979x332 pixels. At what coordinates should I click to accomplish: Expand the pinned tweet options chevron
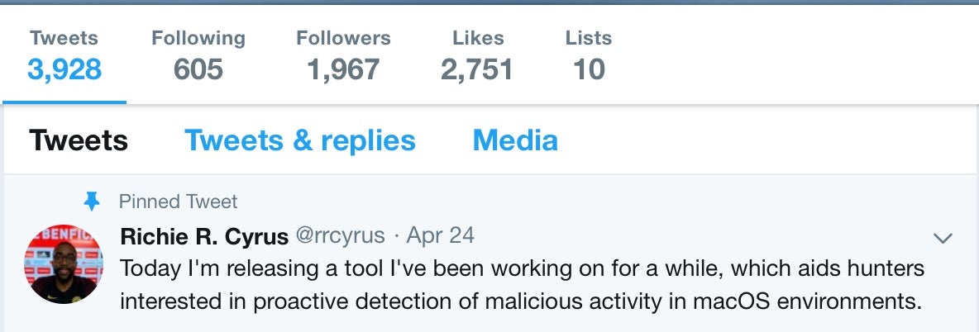(943, 238)
